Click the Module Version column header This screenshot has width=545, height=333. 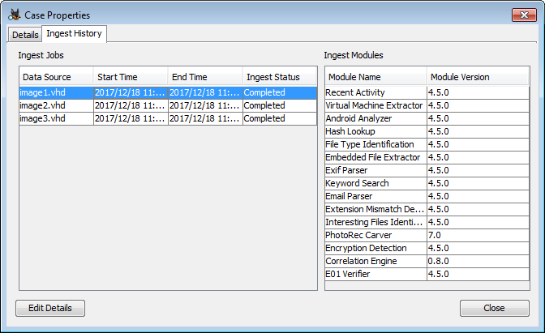coord(478,77)
